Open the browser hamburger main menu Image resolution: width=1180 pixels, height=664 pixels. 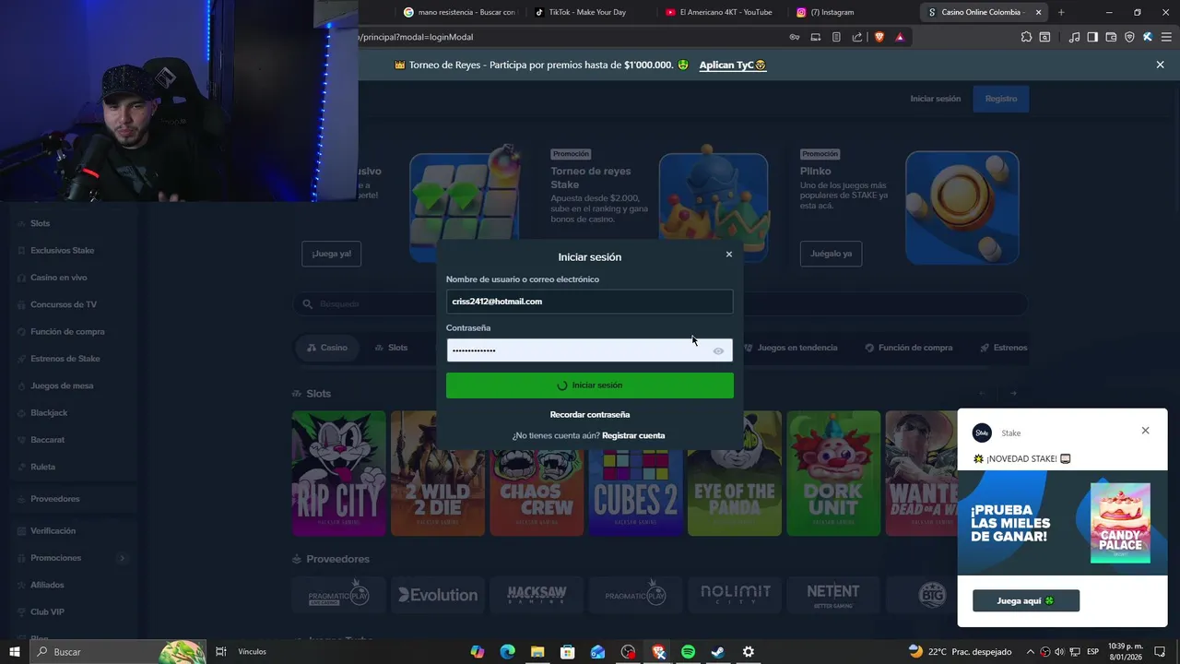(x=1166, y=37)
